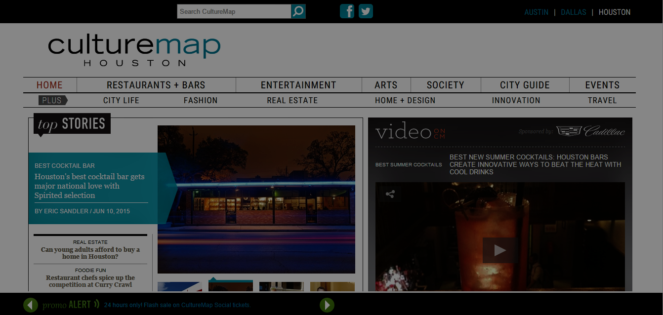Screen dimensions: 663x315
Task: Click the CultureMap Houston logo
Action: (x=134, y=50)
